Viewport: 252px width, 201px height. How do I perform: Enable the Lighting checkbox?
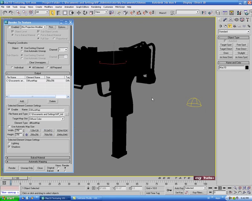coord(9,143)
